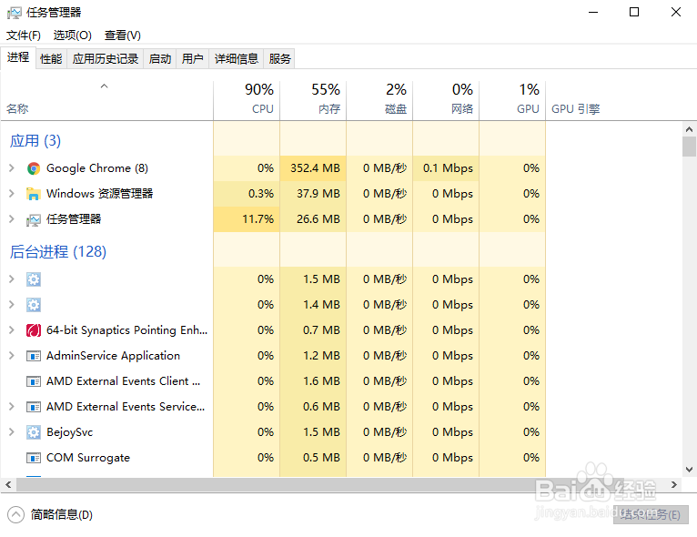Viewport: 697px width, 537px height.
Task: Click the gear icon of the 1.4 MB unnamed process
Action: tap(34, 305)
